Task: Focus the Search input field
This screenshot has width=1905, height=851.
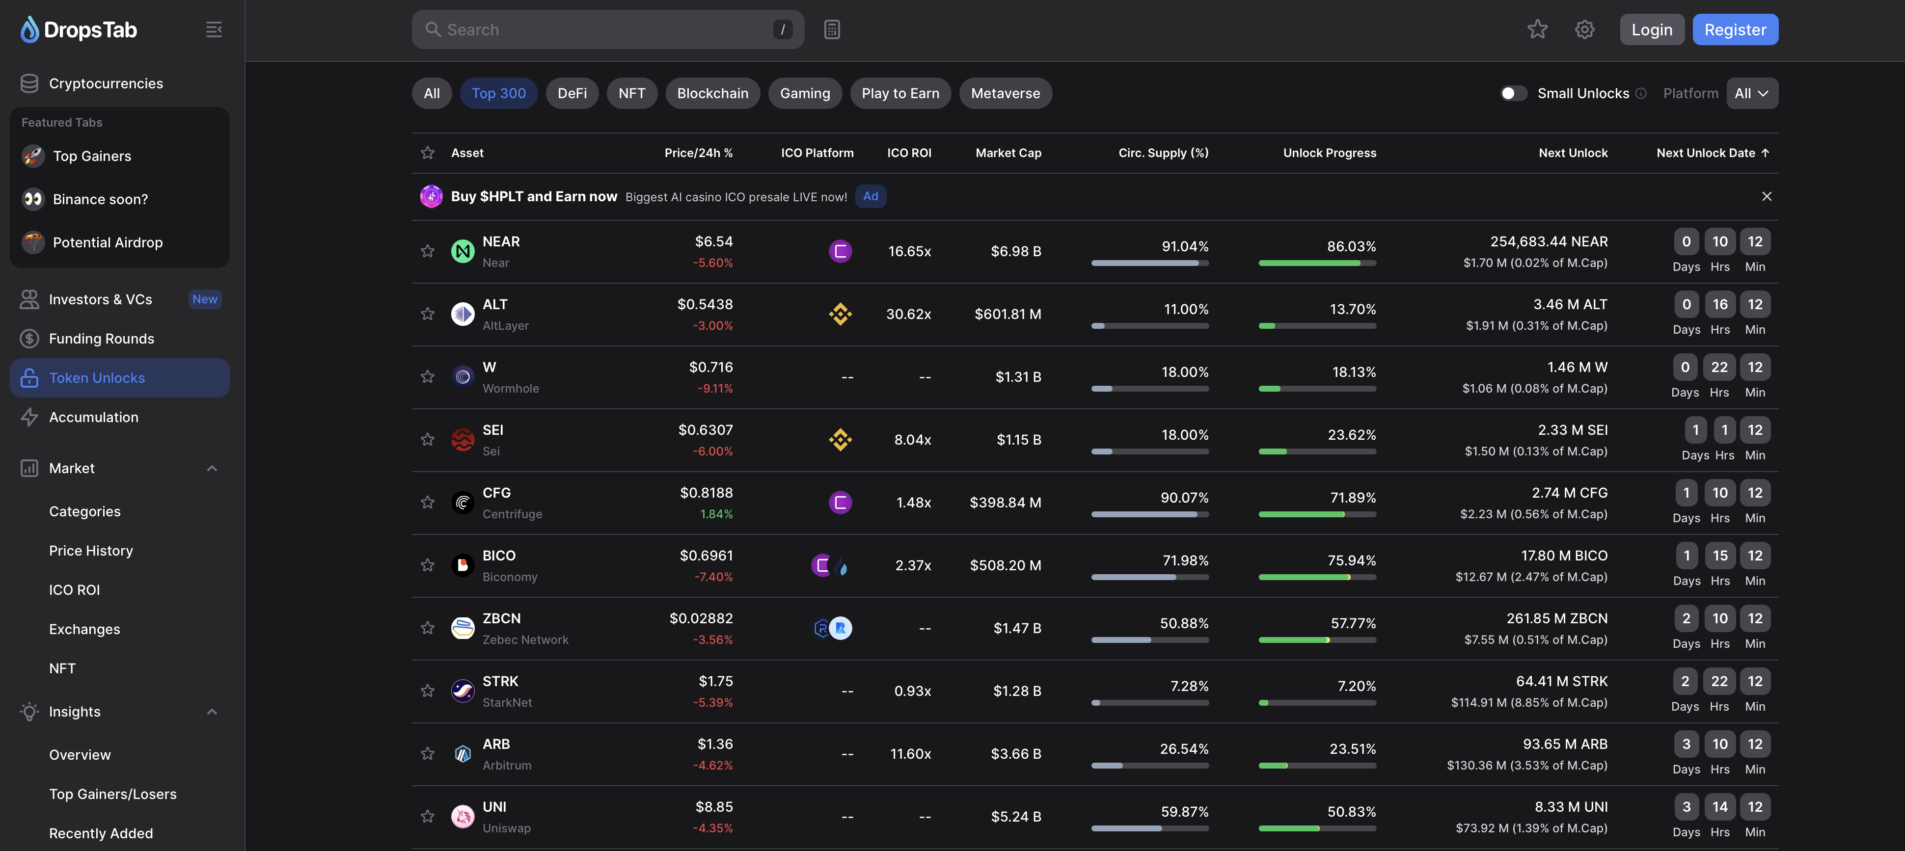Action: (x=608, y=29)
